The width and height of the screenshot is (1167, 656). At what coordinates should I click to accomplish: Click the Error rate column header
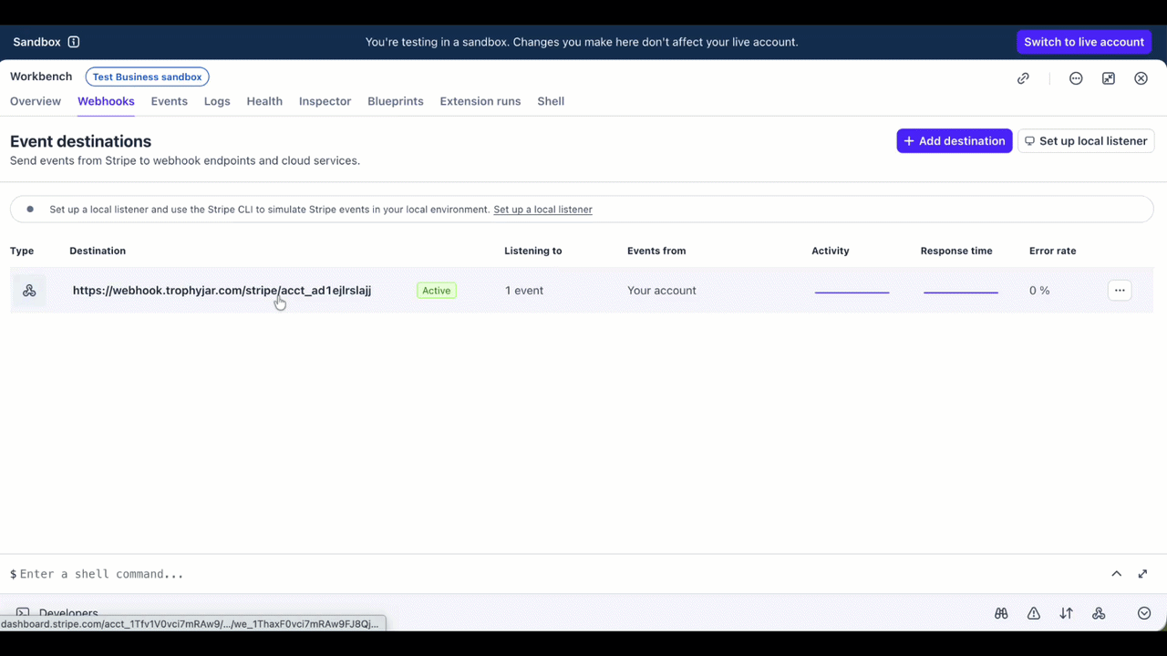tap(1052, 251)
